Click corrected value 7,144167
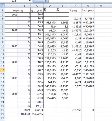This screenshot has width=112, height=121. pyautogui.click(x=88, y=78)
